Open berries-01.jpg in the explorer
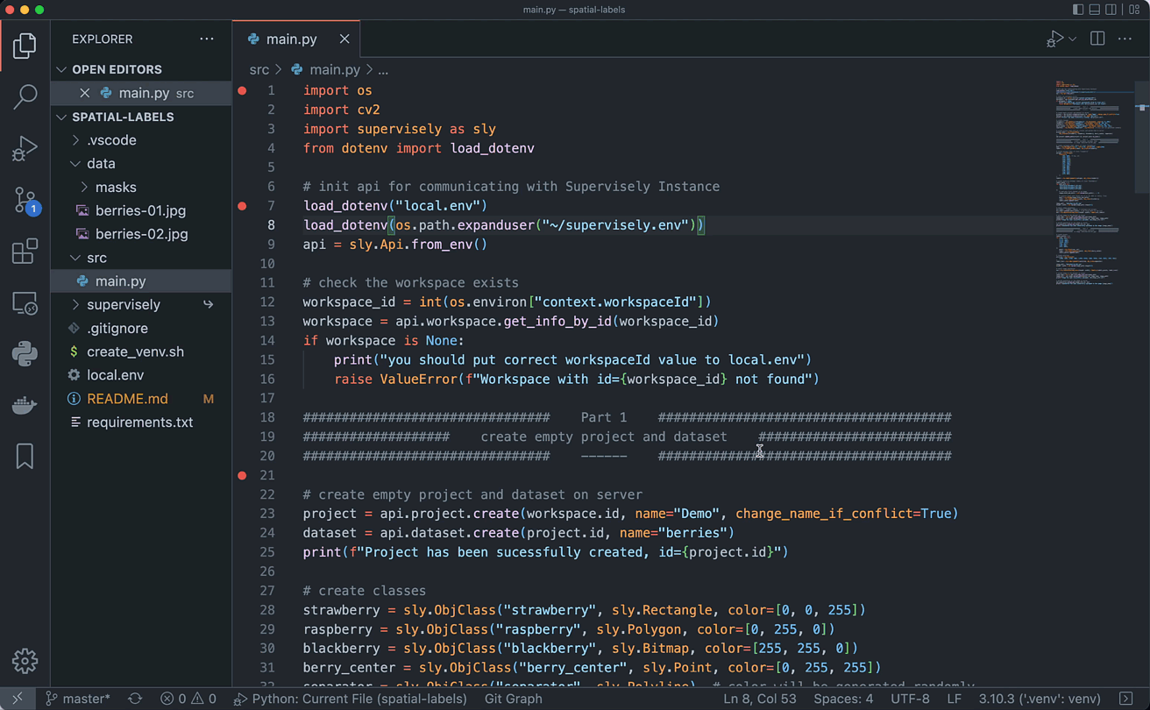The image size is (1150, 710). (141, 210)
